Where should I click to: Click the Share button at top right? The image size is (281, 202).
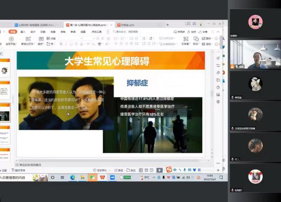pos(203,32)
